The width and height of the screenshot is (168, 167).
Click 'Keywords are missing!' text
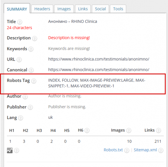coord(69,49)
